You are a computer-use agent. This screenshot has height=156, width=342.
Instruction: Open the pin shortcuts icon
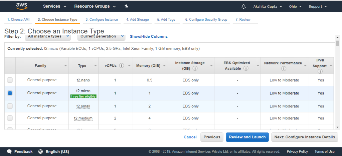tap(126, 6)
